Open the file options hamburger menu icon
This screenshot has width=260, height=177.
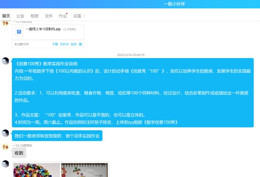tap(80, 44)
